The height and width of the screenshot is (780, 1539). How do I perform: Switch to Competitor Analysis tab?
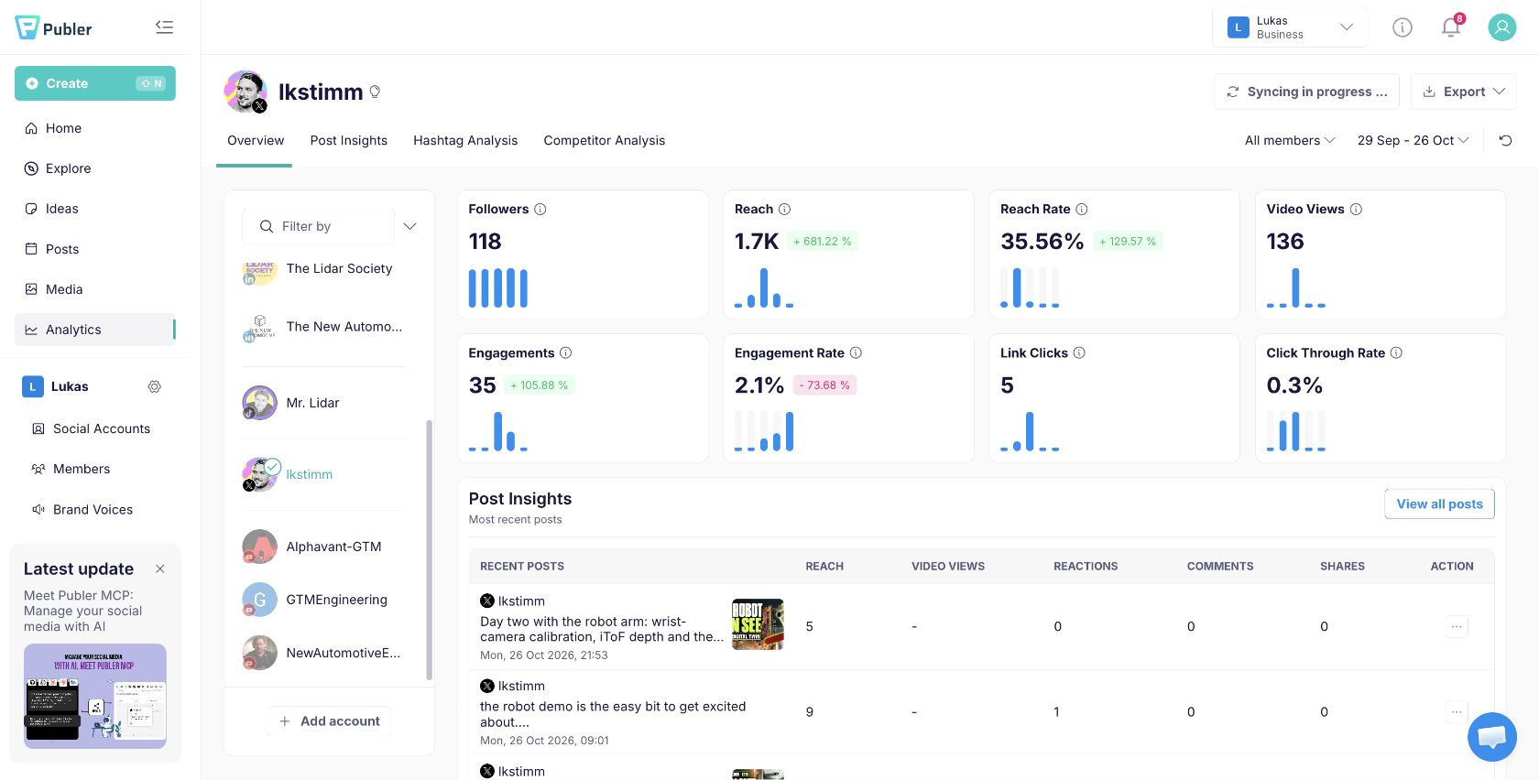click(605, 140)
